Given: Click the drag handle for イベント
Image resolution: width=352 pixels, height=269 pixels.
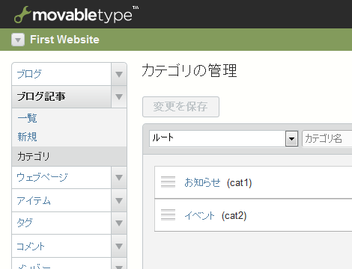Looking at the screenshot, I should pos(168,215).
